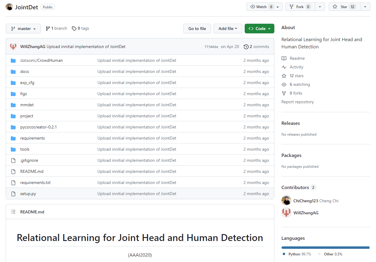
Task: Open WillZhangAG contributor profile in sidebar
Action: tap(306, 213)
